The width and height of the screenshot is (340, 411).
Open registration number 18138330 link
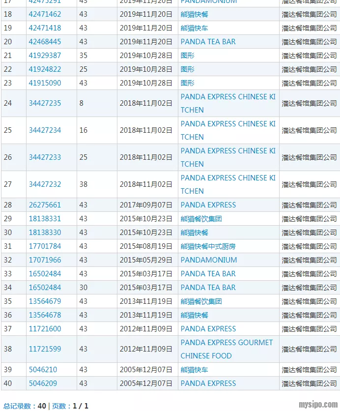click(x=45, y=233)
